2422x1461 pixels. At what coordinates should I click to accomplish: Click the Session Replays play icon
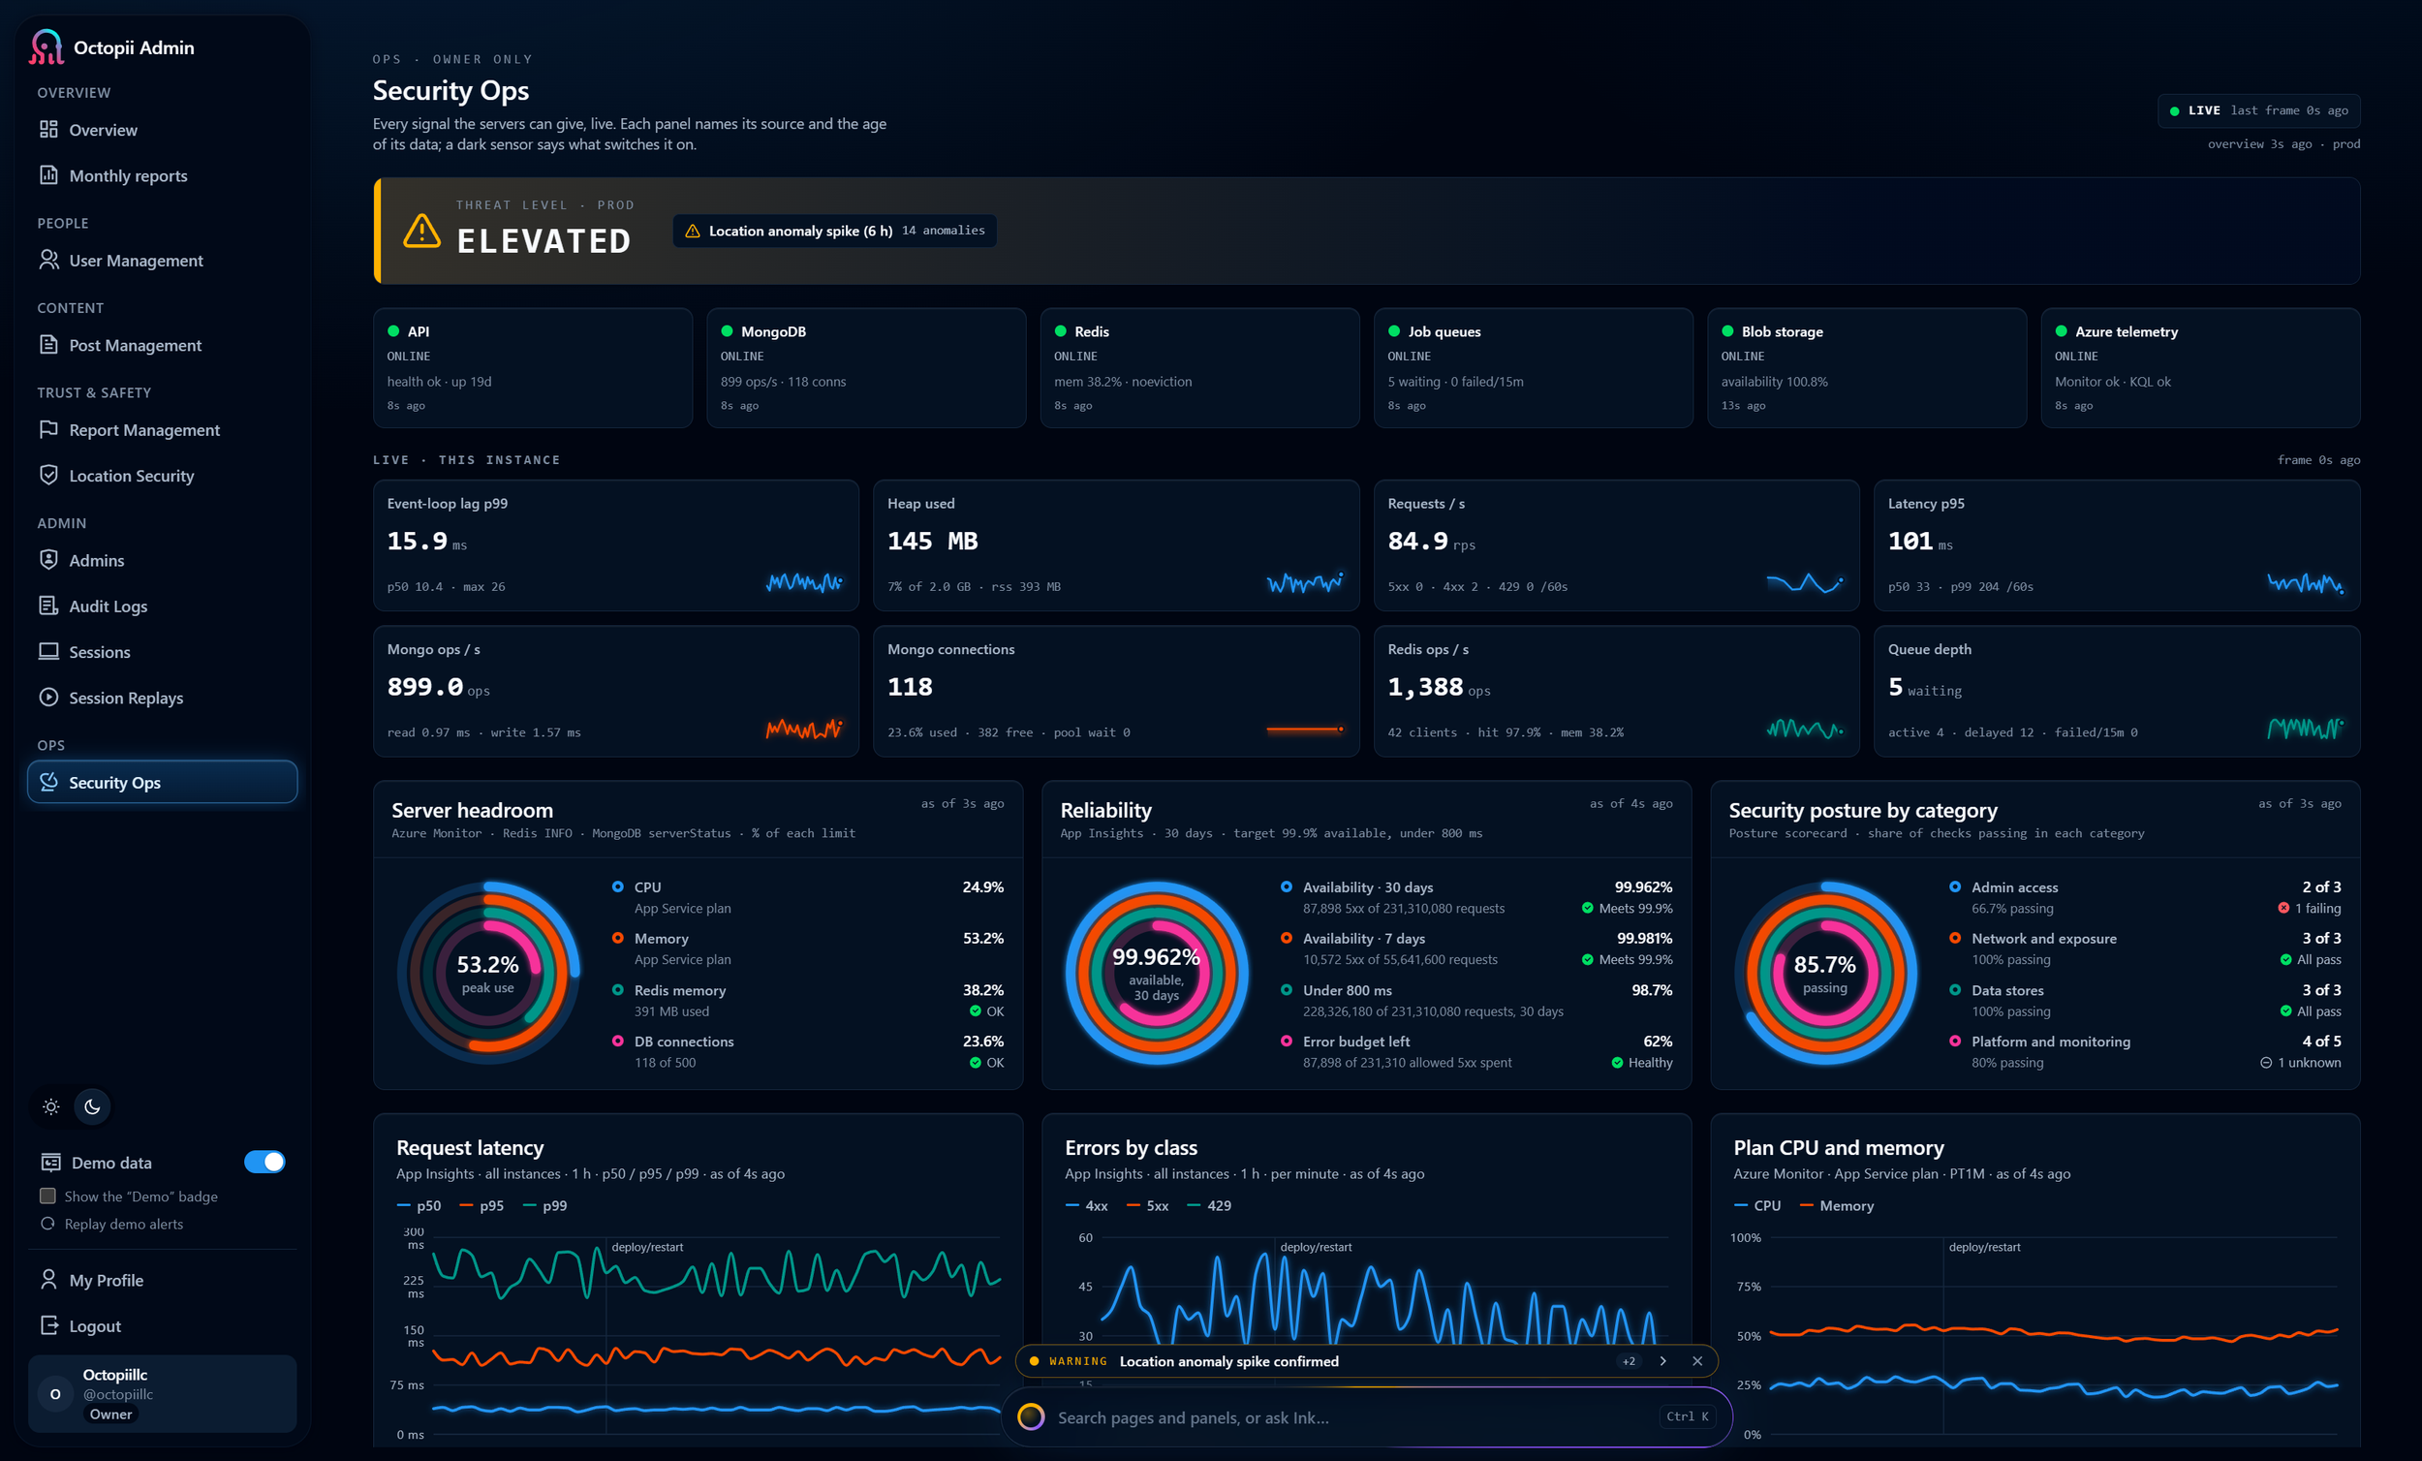(48, 697)
